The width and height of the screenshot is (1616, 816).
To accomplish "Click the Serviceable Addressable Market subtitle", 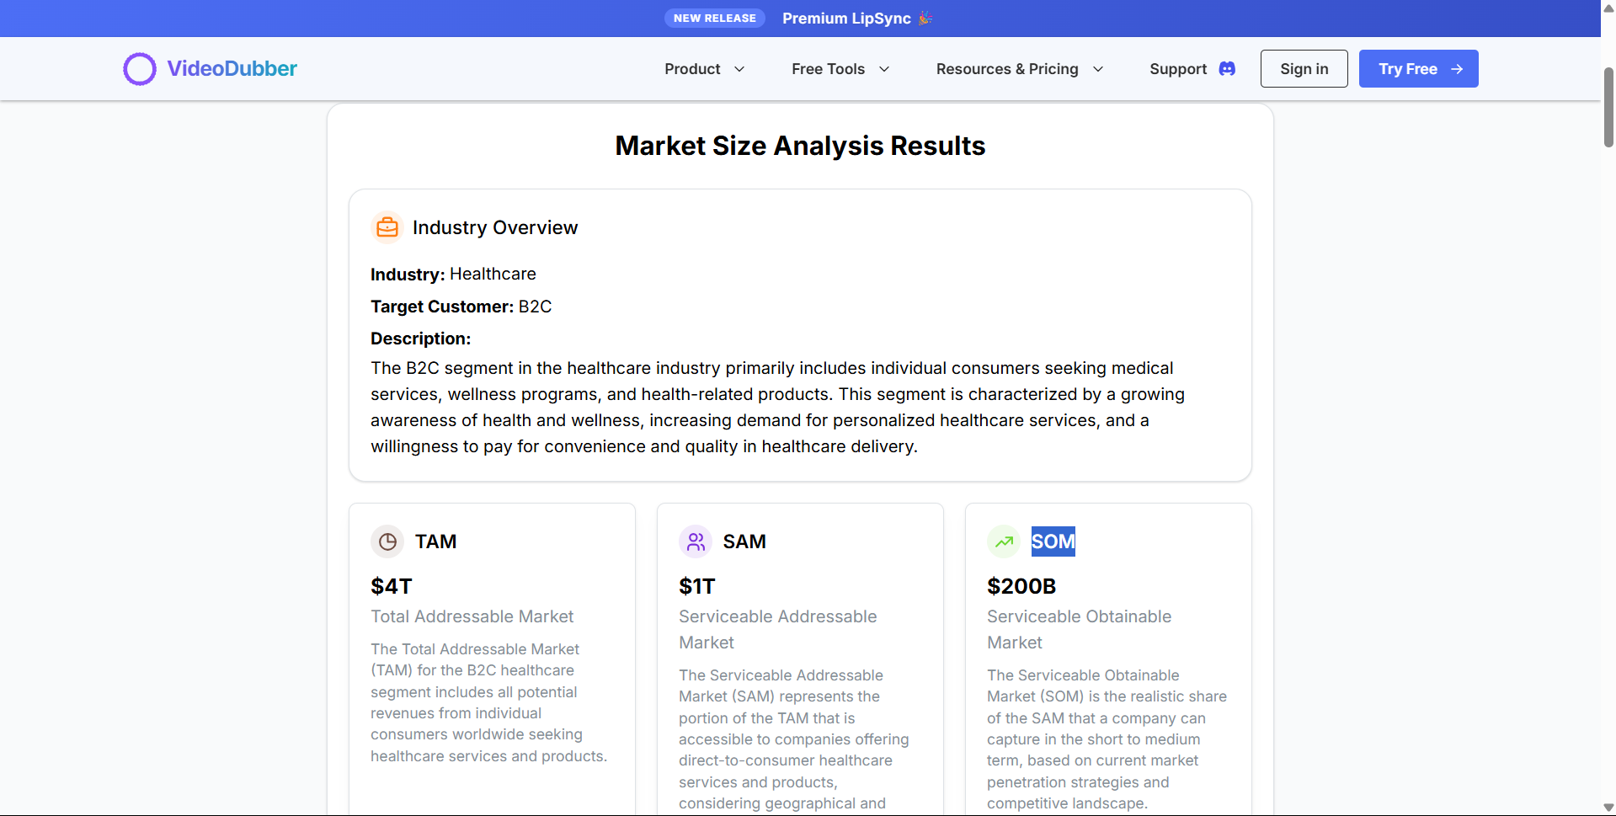I will (778, 630).
